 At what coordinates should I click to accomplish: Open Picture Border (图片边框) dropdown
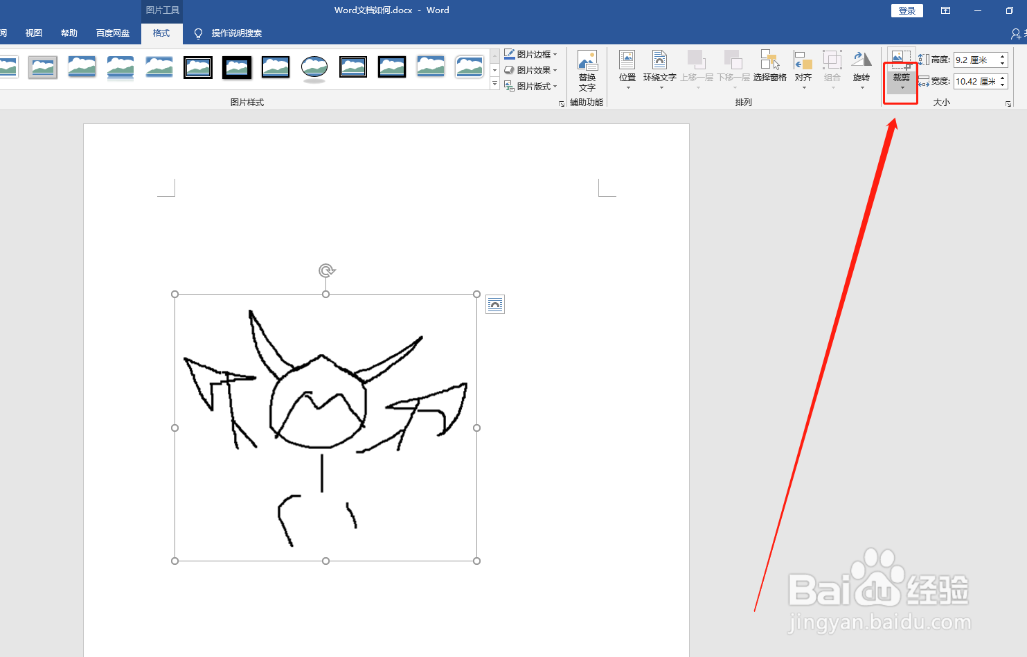(530, 54)
